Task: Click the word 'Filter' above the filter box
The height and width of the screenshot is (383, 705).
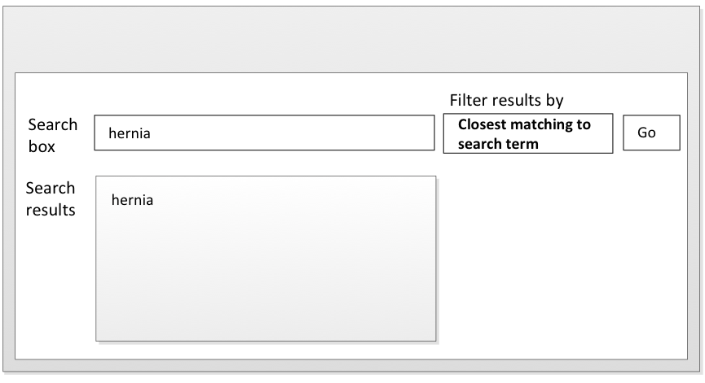Action: click(x=469, y=100)
